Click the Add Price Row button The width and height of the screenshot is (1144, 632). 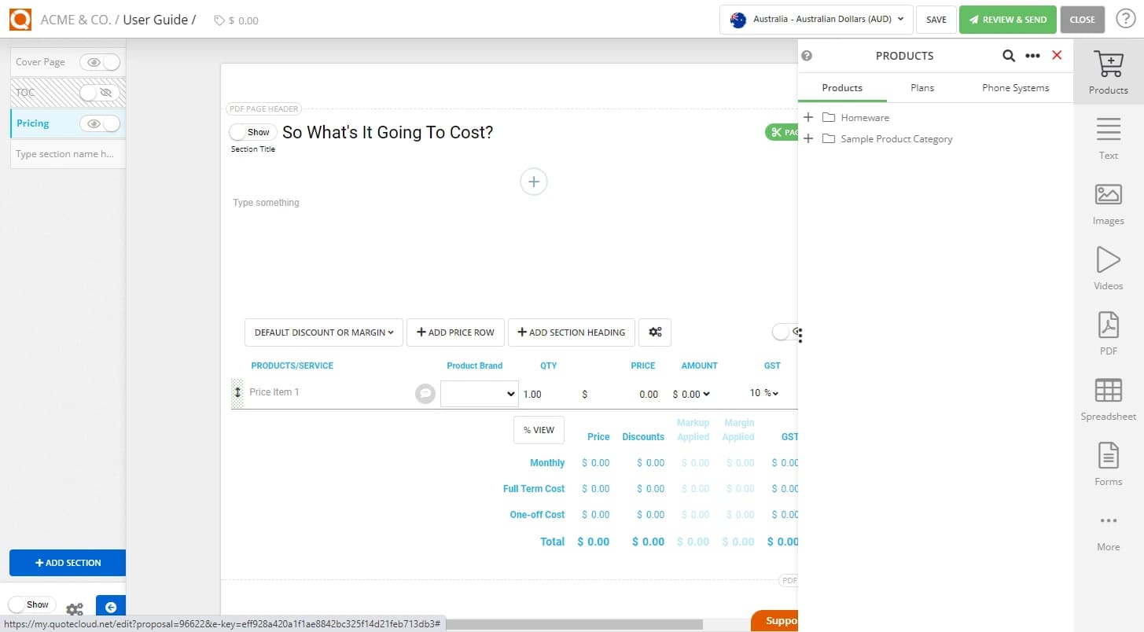click(x=455, y=333)
